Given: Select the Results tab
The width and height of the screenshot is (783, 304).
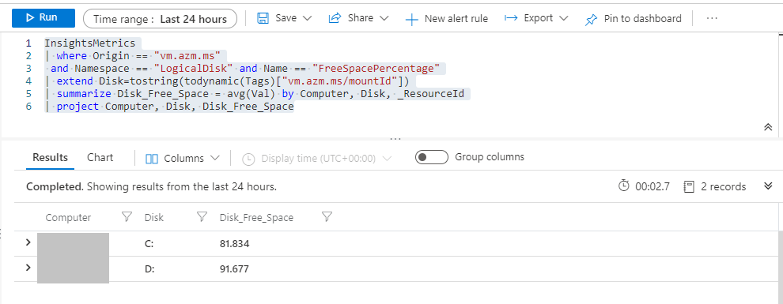Looking at the screenshot, I should pos(50,157).
